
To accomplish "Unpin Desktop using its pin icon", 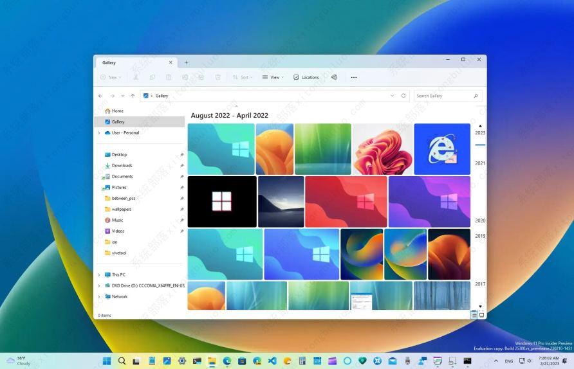I will pos(181,155).
